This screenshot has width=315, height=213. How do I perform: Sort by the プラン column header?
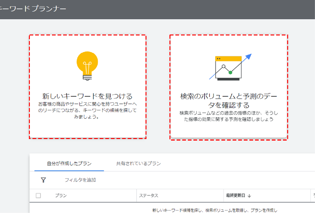(x=61, y=196)
